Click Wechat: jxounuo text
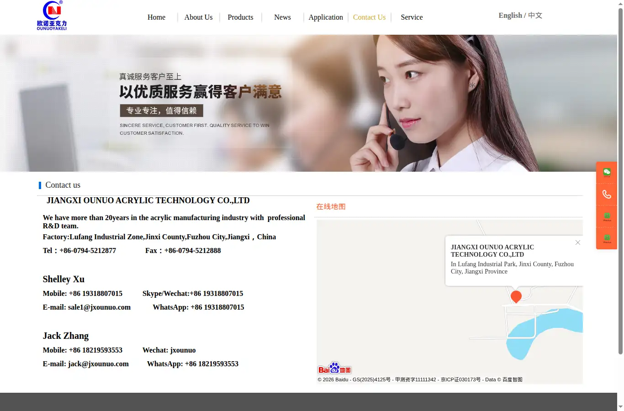The image size is (624, 411). pos(169,350)
